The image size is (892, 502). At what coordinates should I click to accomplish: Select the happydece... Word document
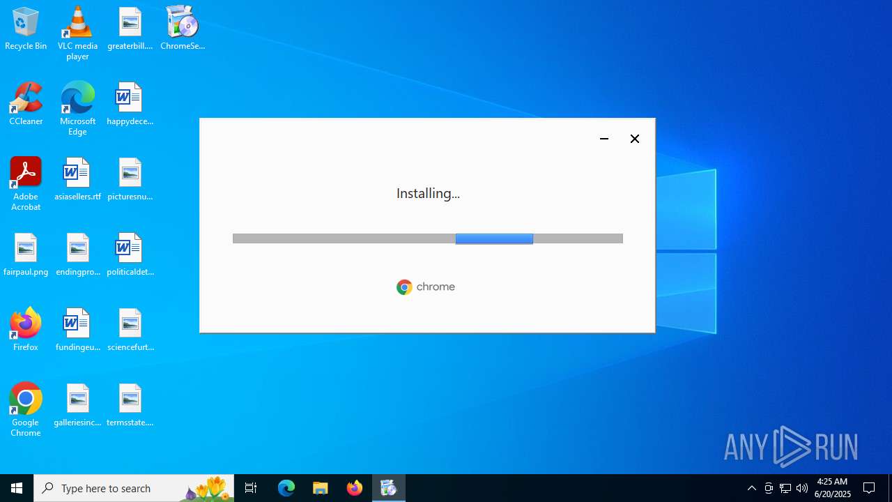pos(130,105)
